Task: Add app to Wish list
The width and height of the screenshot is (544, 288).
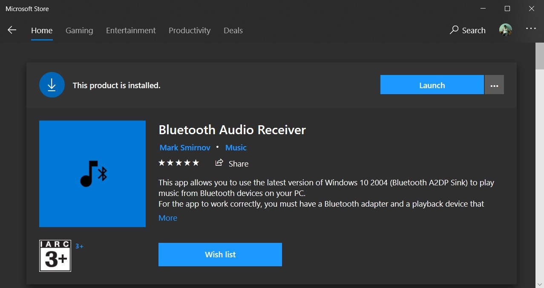Action: point(220,254)
